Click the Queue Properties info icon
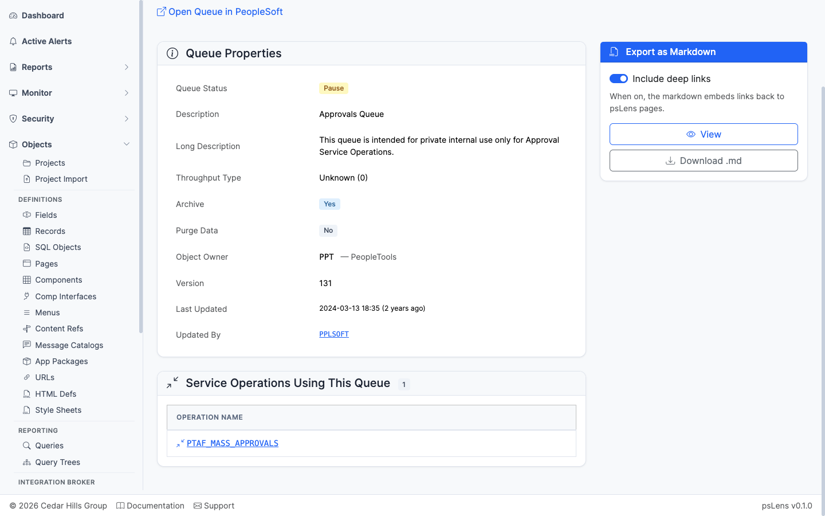825x516 pixels. [172, 53]
